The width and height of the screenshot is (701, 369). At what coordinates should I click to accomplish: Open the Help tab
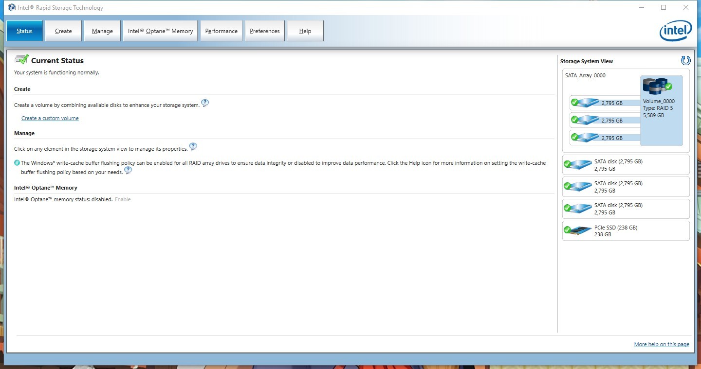[x=305, y=31]
